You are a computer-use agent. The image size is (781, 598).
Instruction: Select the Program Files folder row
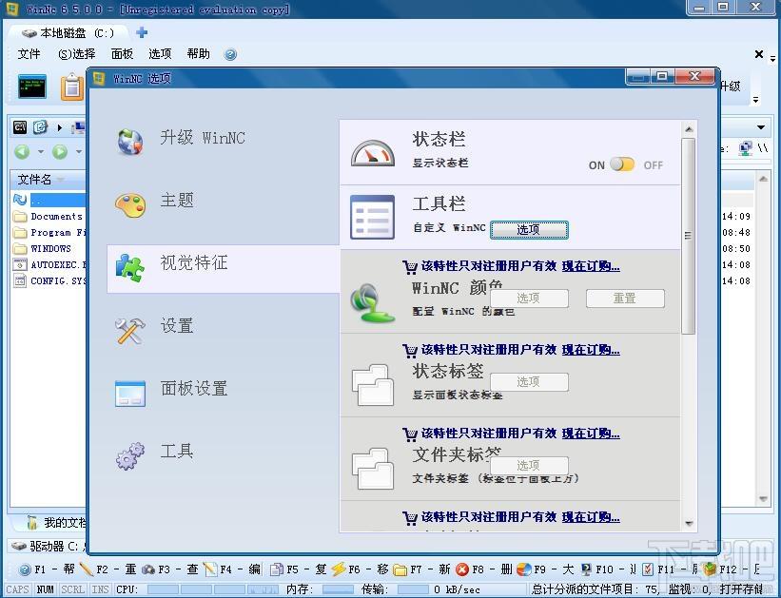49,233
